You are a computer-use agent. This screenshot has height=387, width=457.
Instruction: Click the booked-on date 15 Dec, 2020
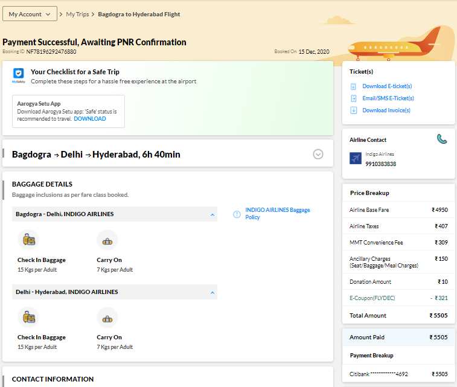point(314,51)
